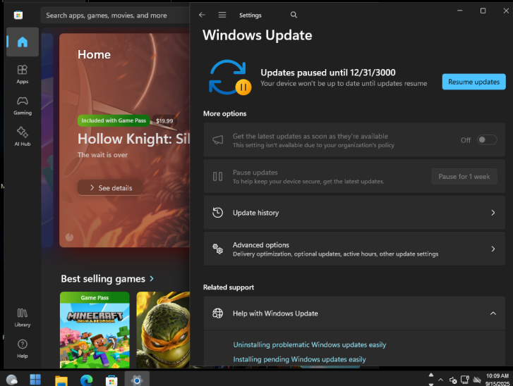The height and width of the screenshot is (386, 513).
Task: Open File Explorer from taskbar
Action: point(61,380)
